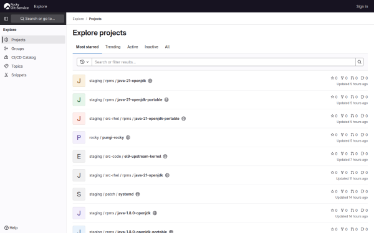Click the P avatar of pungi-rocky
Image resolution: width=374 pixels, height=233 pixels.
79,137
